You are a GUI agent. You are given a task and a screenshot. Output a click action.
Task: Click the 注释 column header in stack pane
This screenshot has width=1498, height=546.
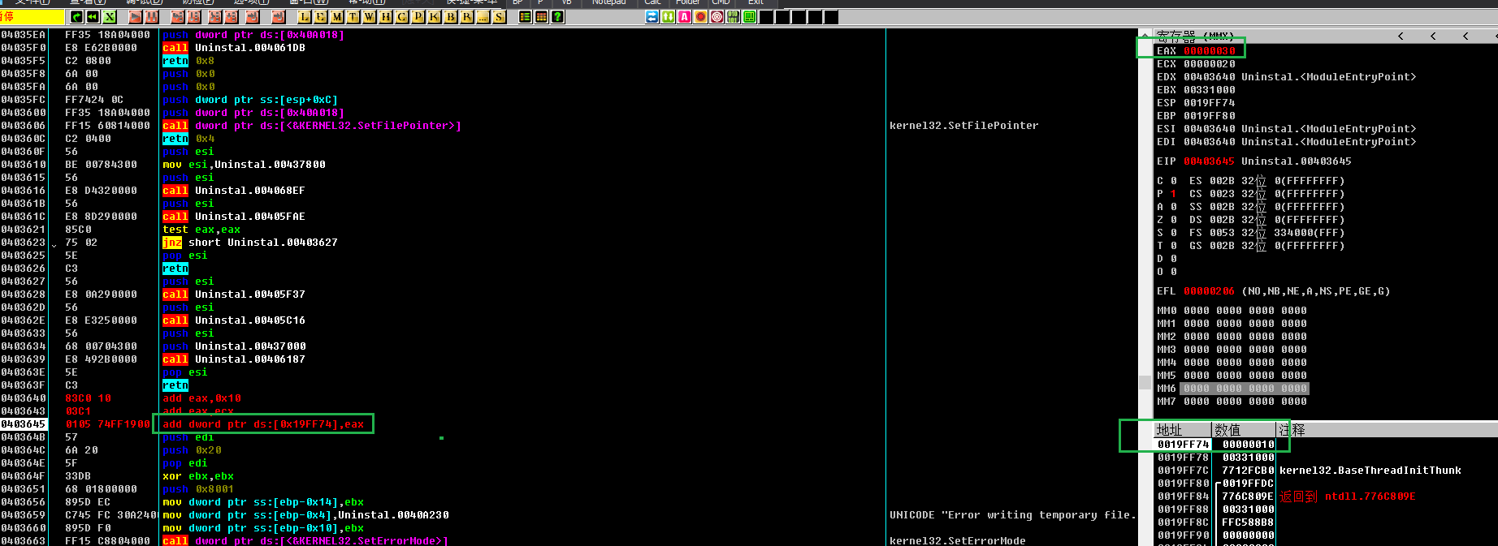[x=1388, y=430]
